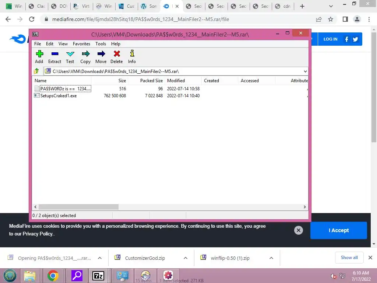Reload the MediaFire page
This screenshot has height=283, width=377.
pos(32,19)
